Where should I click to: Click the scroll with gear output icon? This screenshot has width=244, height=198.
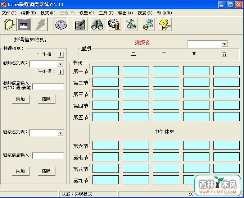tap(148, 24)
